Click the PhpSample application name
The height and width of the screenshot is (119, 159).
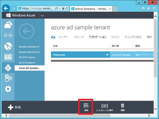pos(59,55)
